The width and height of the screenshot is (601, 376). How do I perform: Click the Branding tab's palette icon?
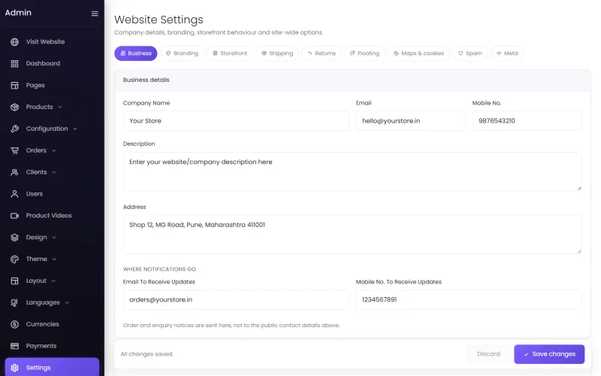click(168, 53)
